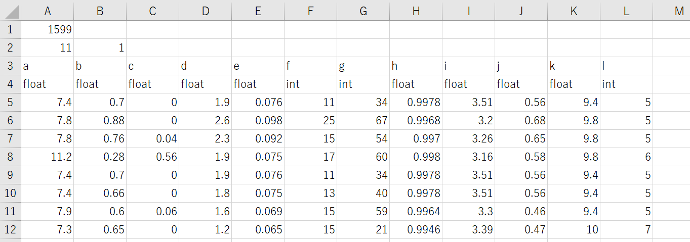
Task: Click cell C7 showing 0.04
Action: coord(152,138)
